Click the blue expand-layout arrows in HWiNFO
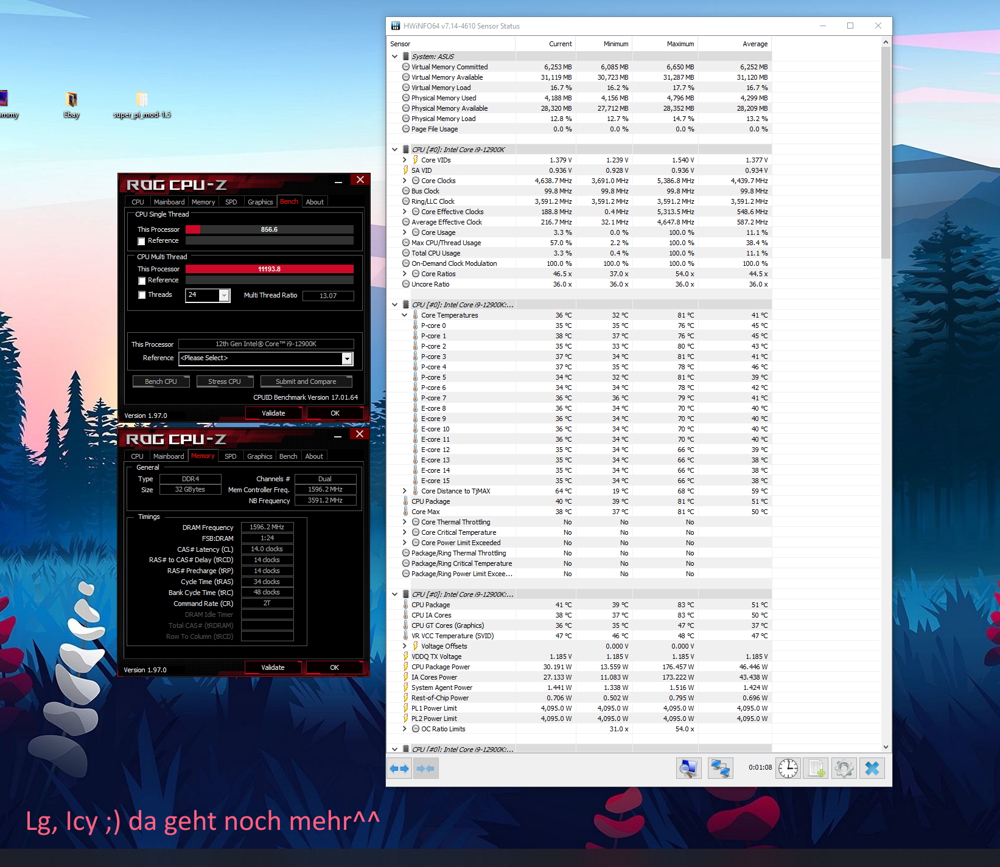1000x867 pixels. [x=399, y=768]
